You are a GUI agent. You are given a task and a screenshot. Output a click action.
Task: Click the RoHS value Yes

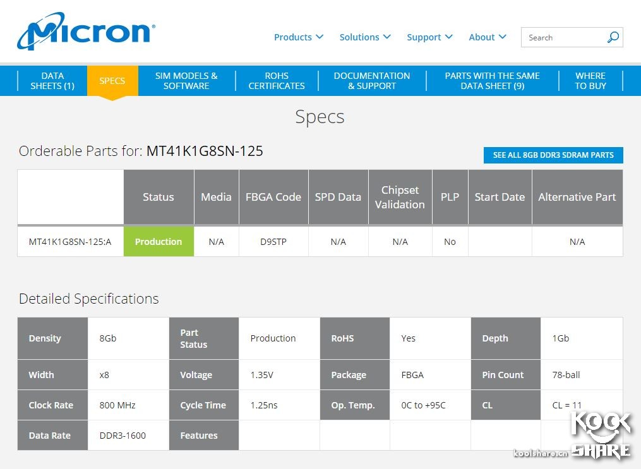409,338
